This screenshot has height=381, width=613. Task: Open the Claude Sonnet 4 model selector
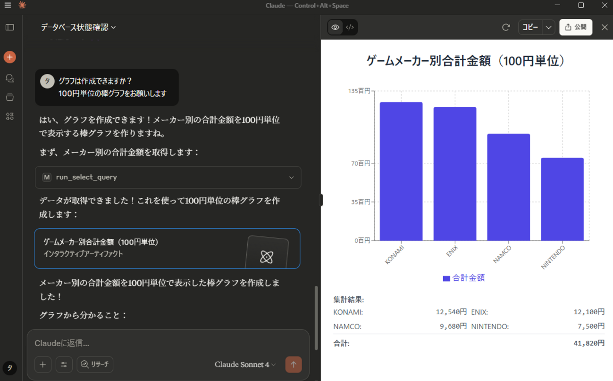[245, 365]
